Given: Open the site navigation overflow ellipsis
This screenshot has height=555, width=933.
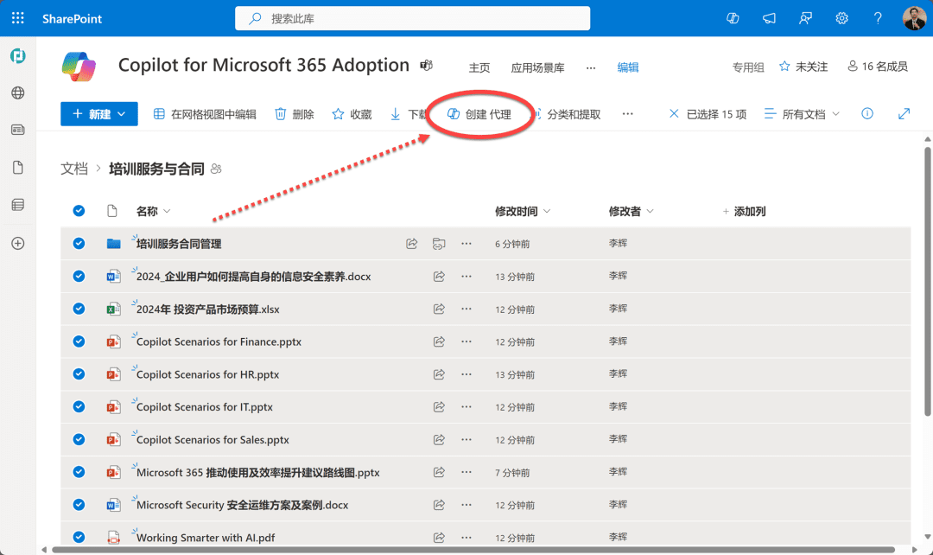Looking at the screenshot, I should 590,67.
